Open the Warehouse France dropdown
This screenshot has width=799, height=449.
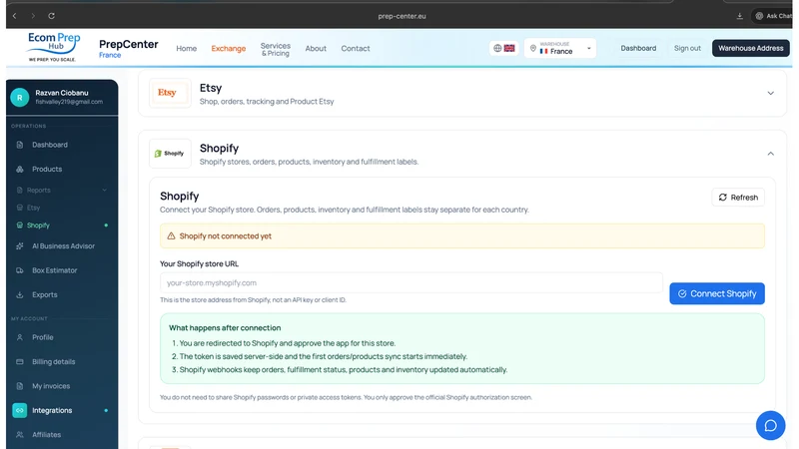560,48
